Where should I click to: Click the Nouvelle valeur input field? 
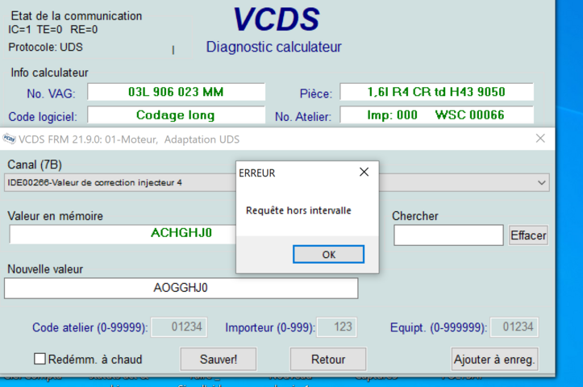[181, 288]
